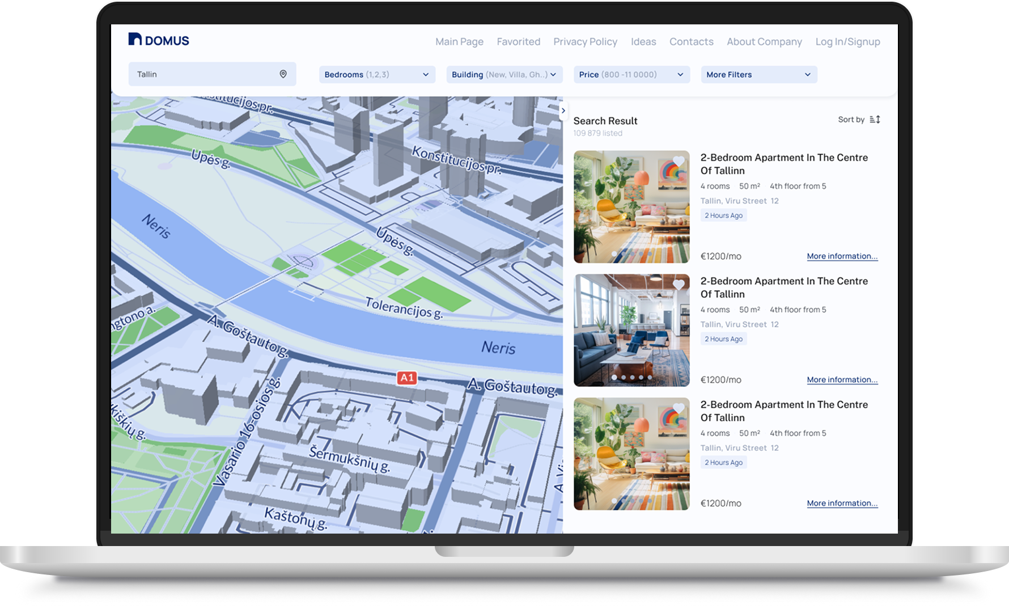Click the location pin icon in search field
Screen dimensions: 1009x609
[283, 74]
